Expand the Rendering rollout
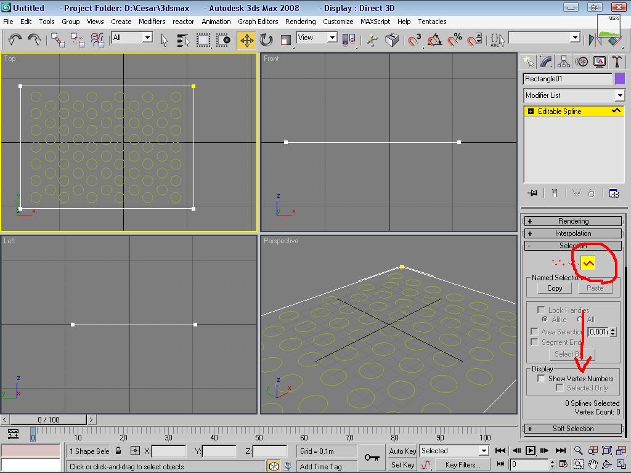631x473 pixels. (x=573, y=221)
